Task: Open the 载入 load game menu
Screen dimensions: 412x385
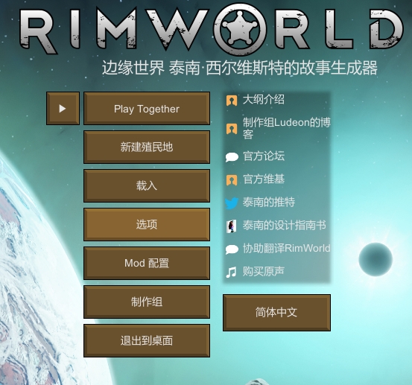Action: (x=147, y=185)
